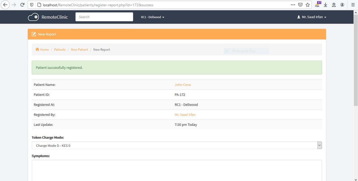Go back using the browser back arrow
The height and width of the screenshot is (181, 358).
[5, 5]
